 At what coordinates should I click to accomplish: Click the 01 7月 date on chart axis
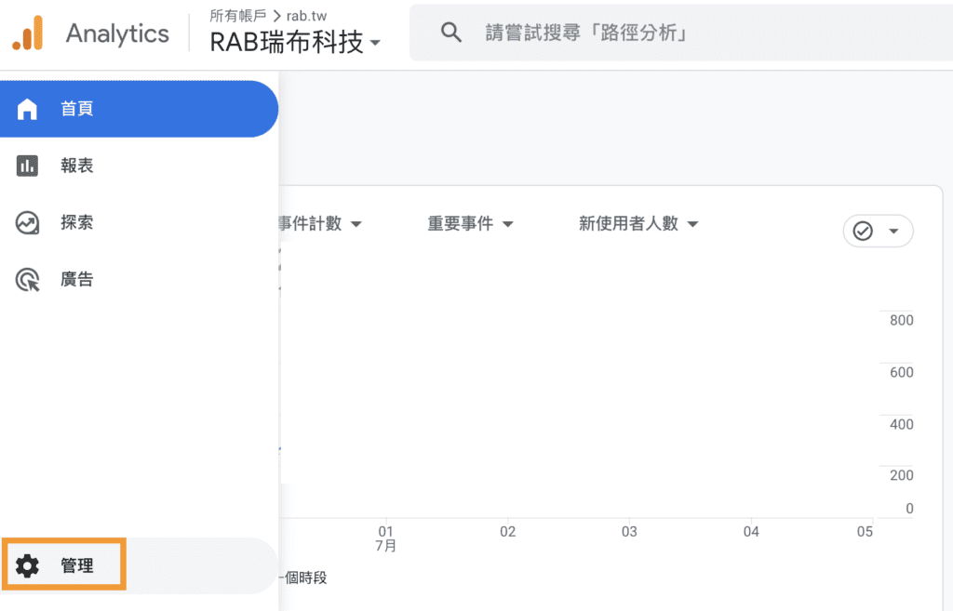[385, 538]
